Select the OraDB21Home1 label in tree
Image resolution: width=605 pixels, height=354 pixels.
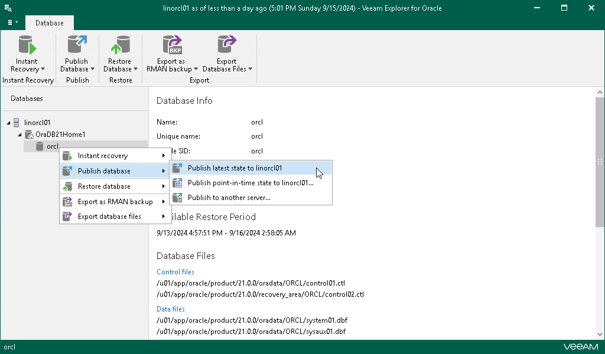click(x=61, y=135)
